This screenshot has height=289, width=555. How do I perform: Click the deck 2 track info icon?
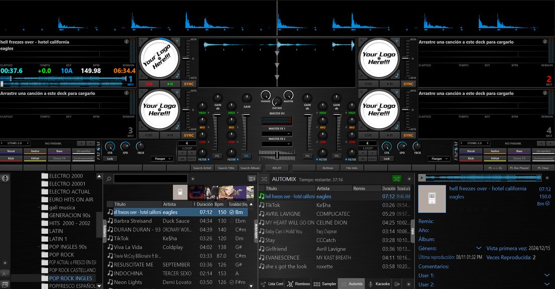coord(545,42)
